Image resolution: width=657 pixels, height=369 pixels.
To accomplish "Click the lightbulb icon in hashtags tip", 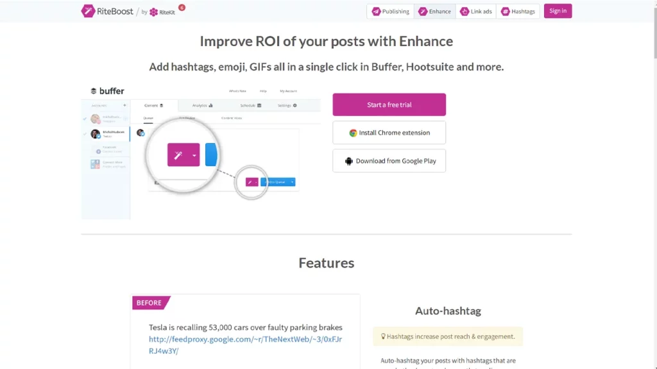I will [383, 336].
